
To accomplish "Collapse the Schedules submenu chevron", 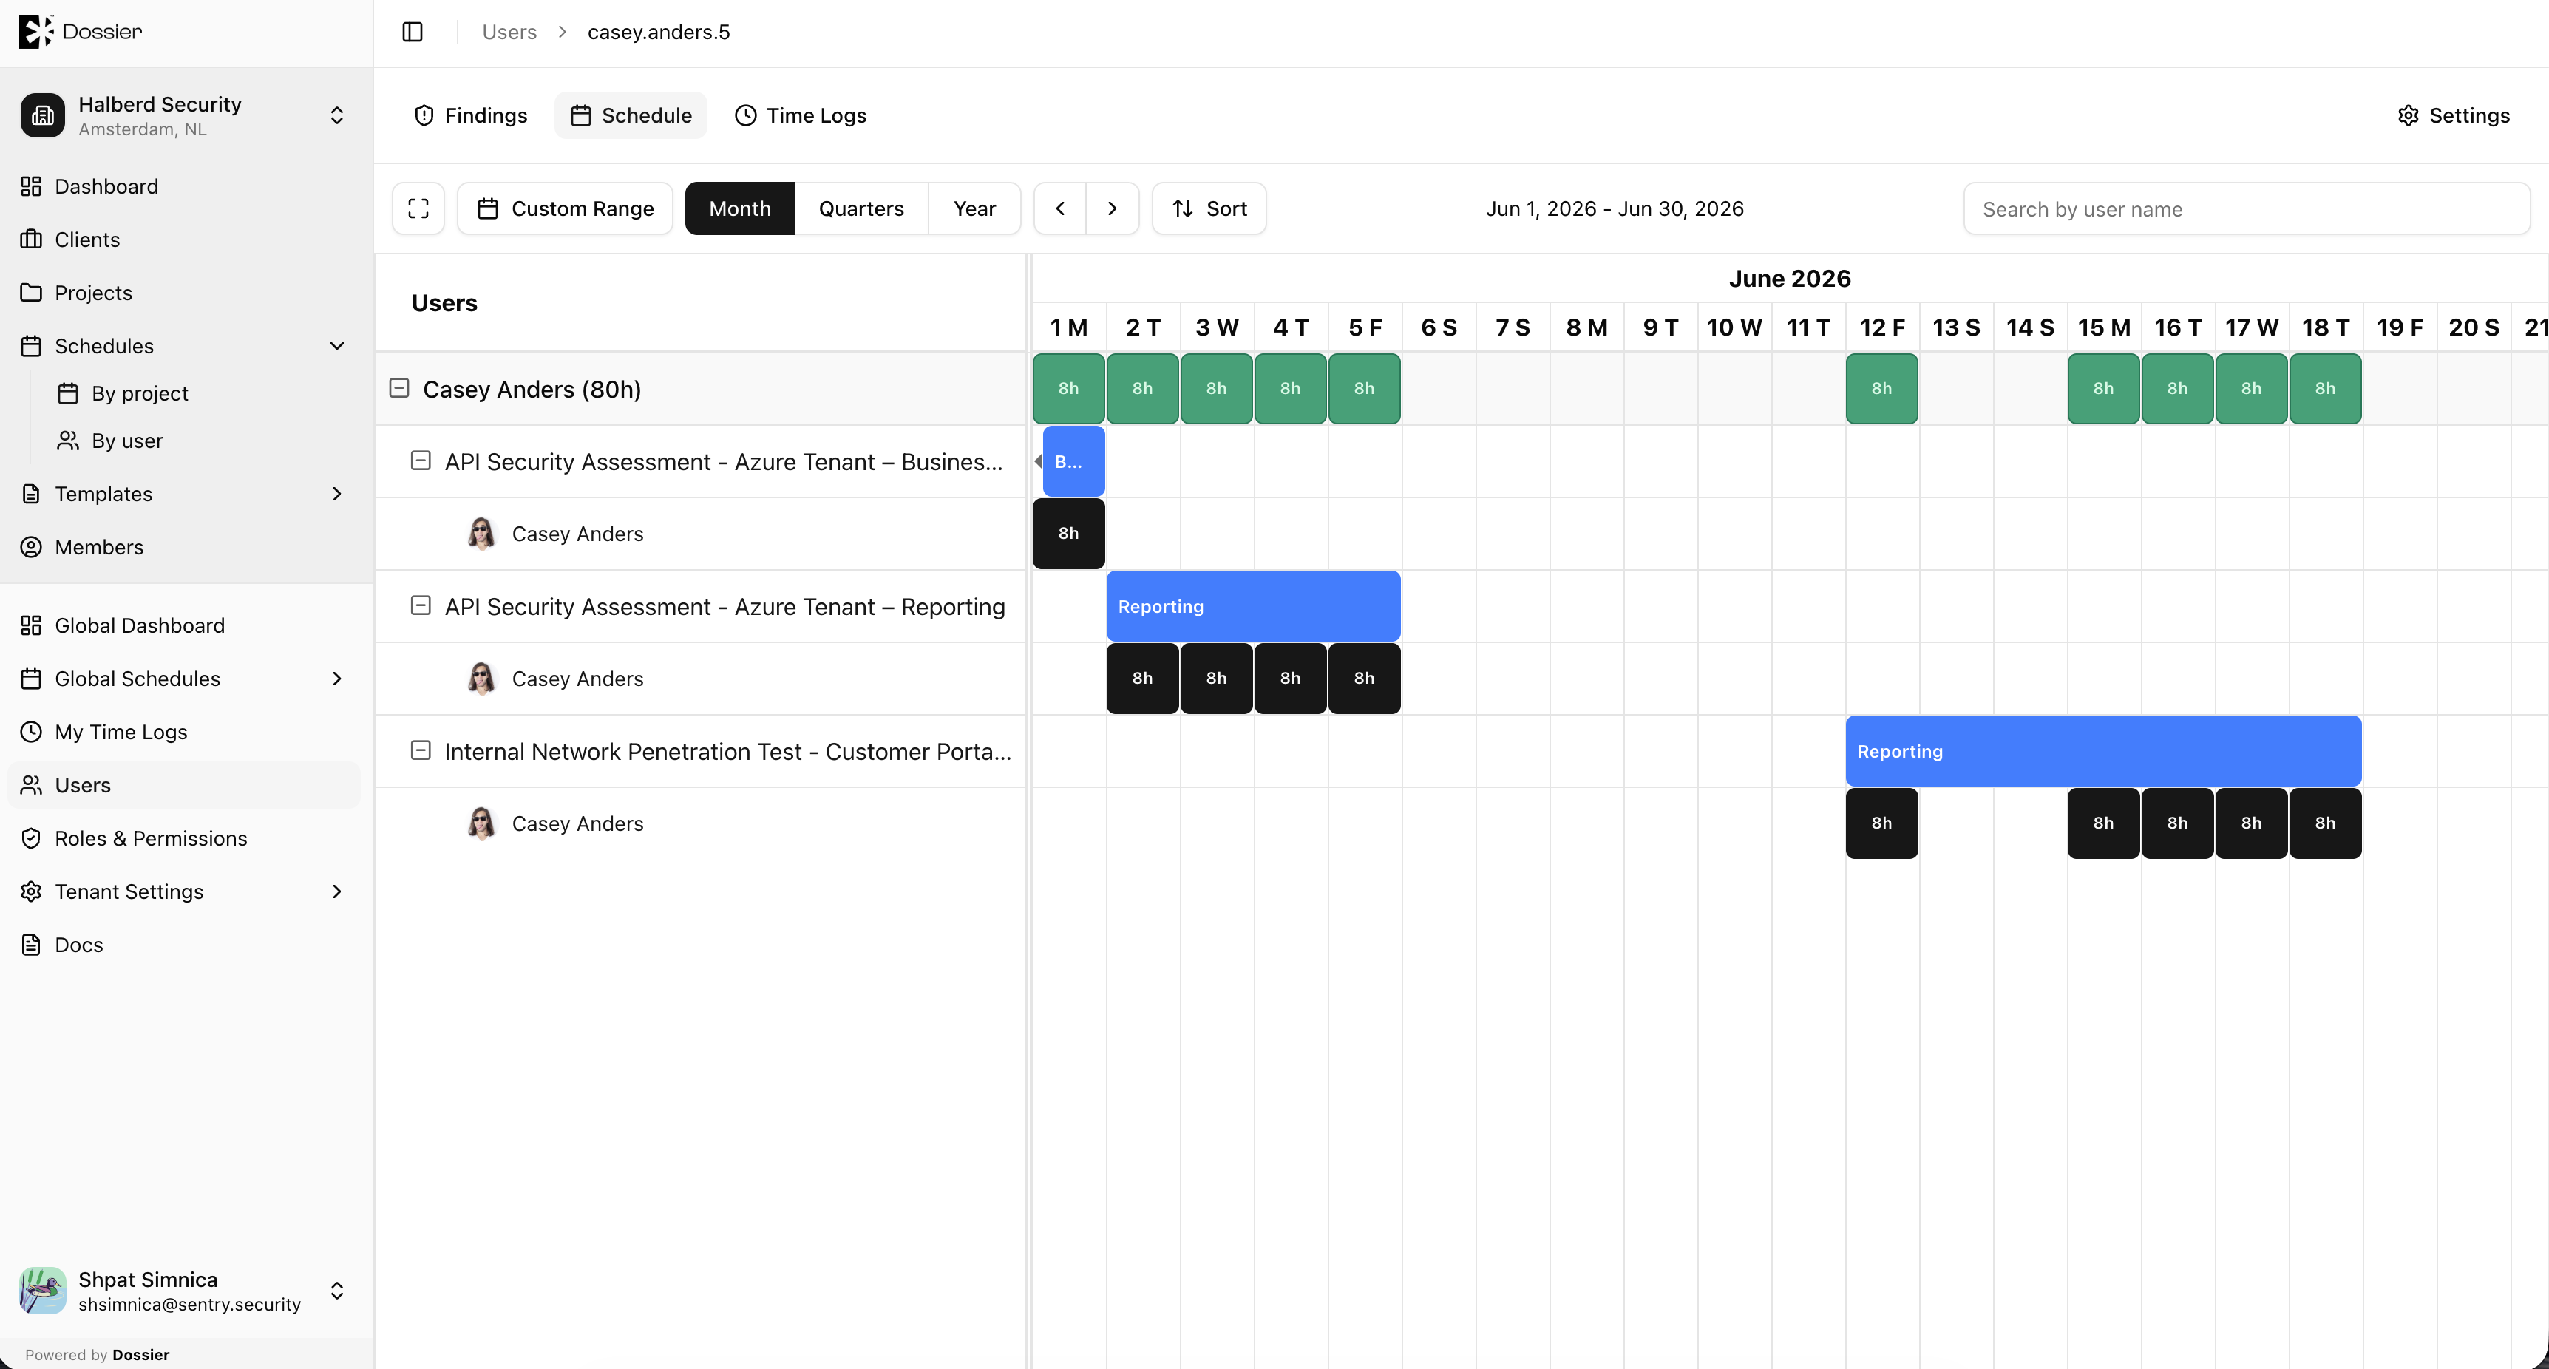I will tap(336, 346).
